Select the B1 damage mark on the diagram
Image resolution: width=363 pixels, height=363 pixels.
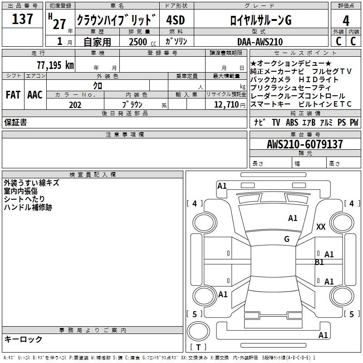[x=319, y=262]
